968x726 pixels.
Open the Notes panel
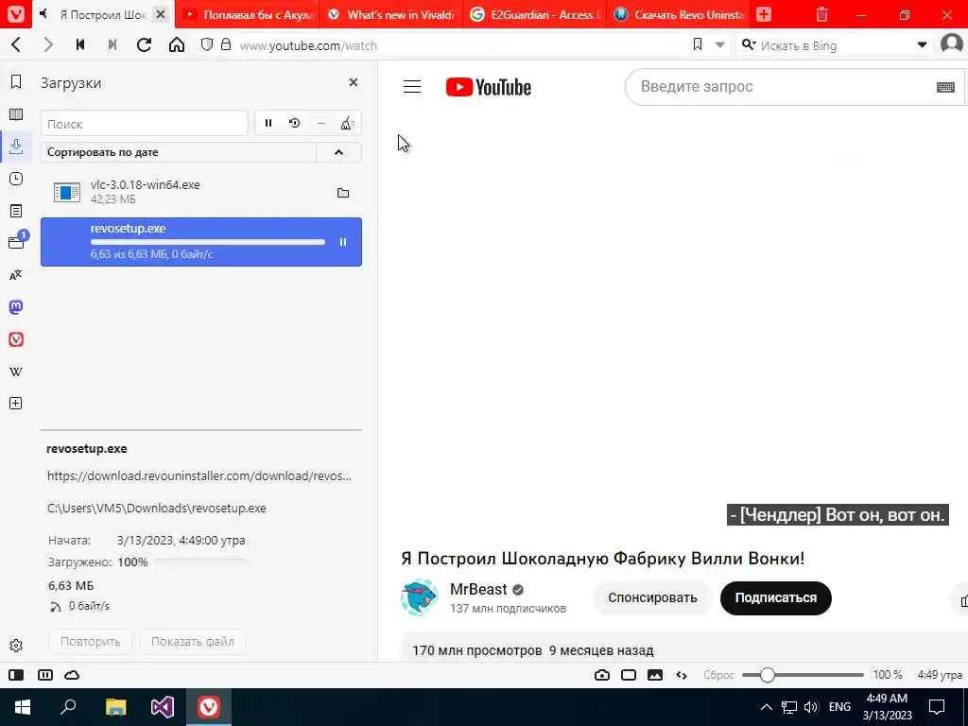coord(16,211)
